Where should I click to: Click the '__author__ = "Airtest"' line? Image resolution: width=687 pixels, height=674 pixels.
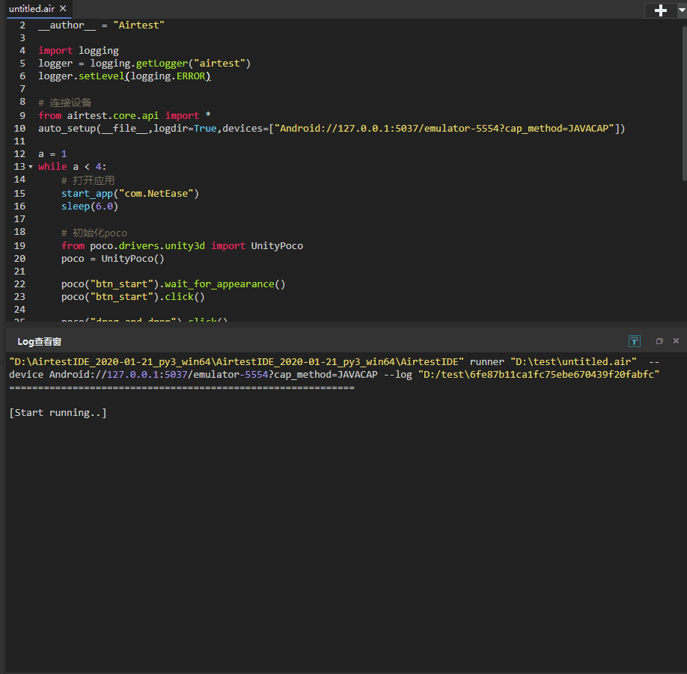(x=101, y=25)
